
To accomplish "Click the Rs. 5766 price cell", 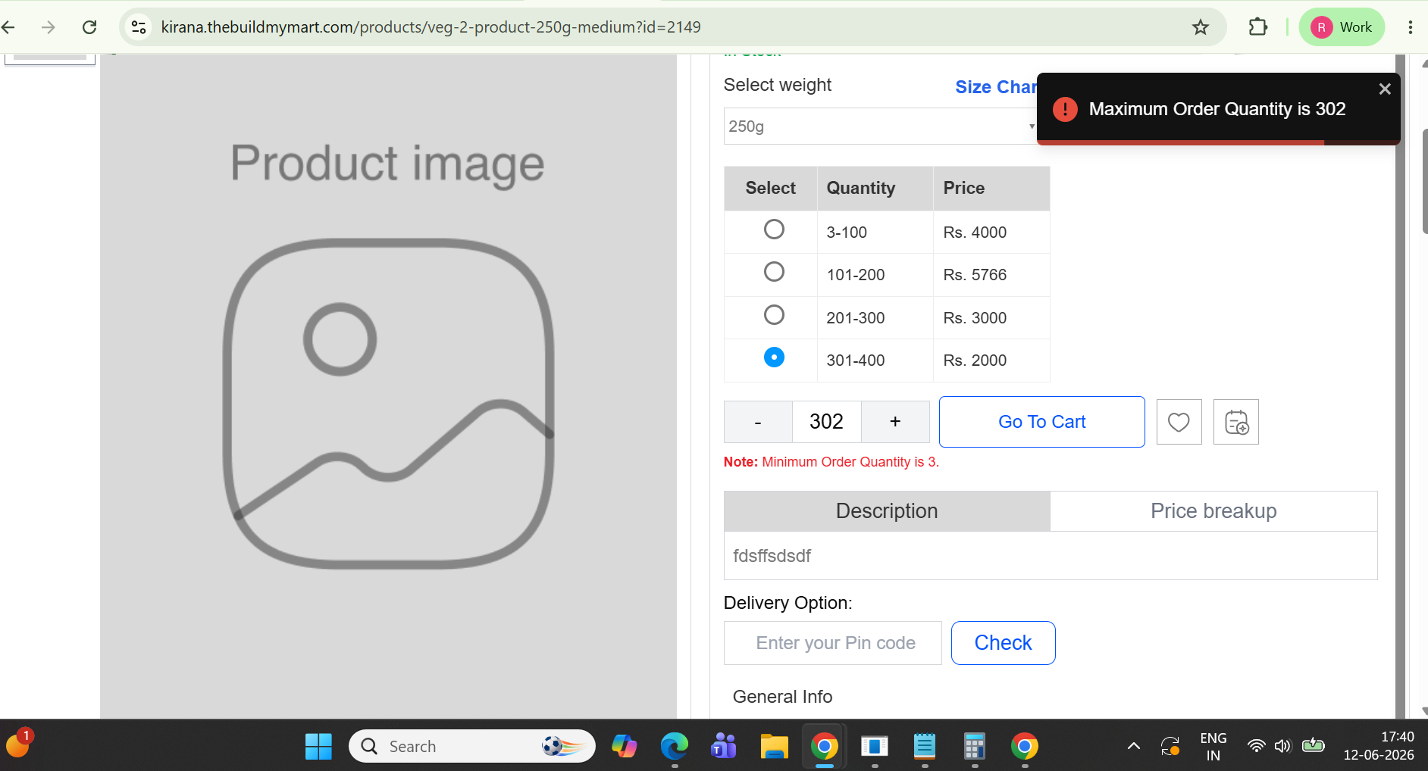I will pyautogui.click(x=991, y=275).
